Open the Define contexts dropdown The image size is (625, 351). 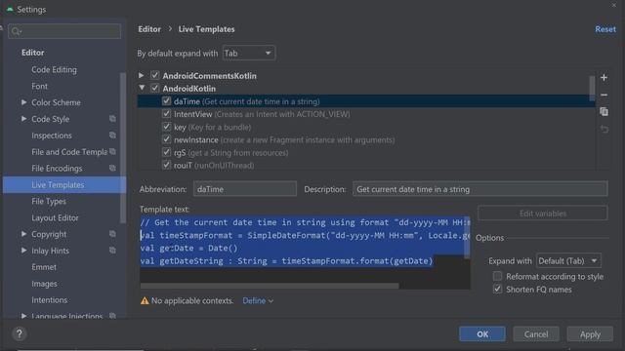pyautogui.click(x=258, y=301)
